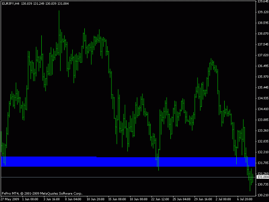Click the 3 Jun 16:00 time label

pyautogui.click(x=52, y=199)
